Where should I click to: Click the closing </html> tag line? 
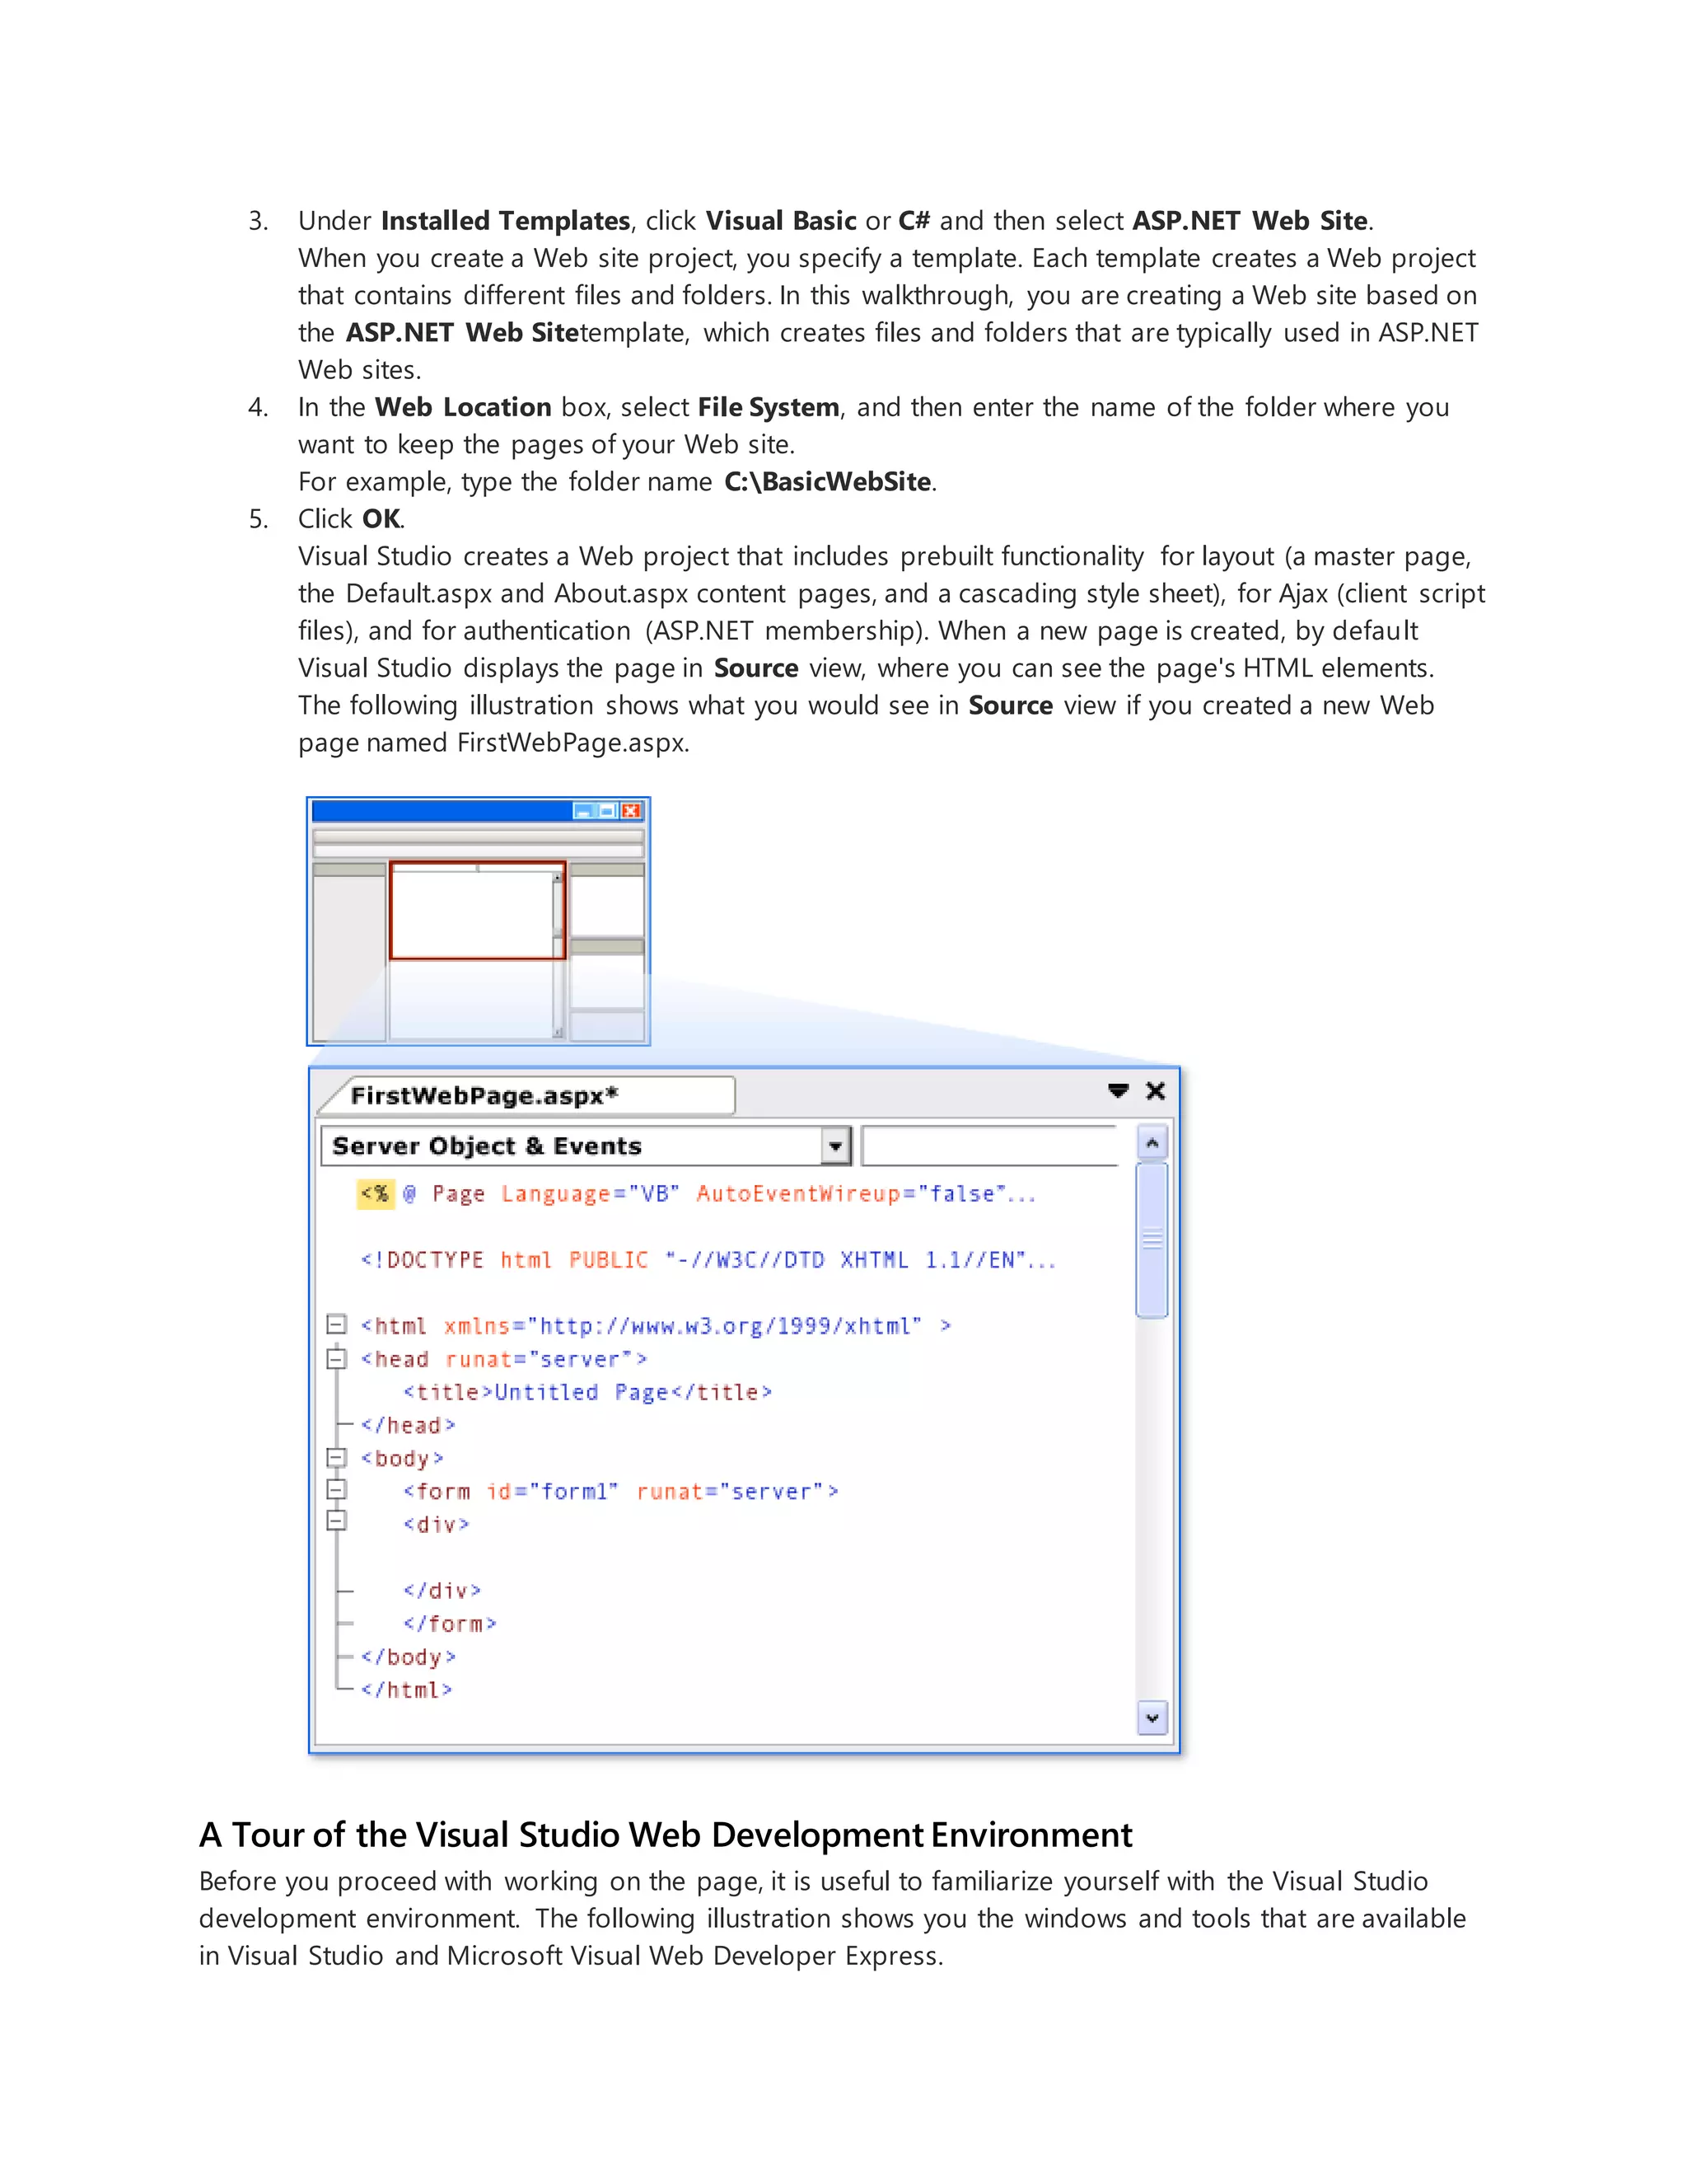[x=407, y=1689]
